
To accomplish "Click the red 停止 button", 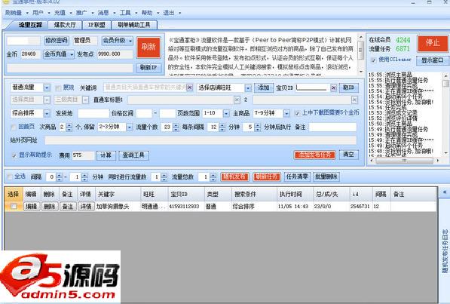I will click(x=433, y=43).
